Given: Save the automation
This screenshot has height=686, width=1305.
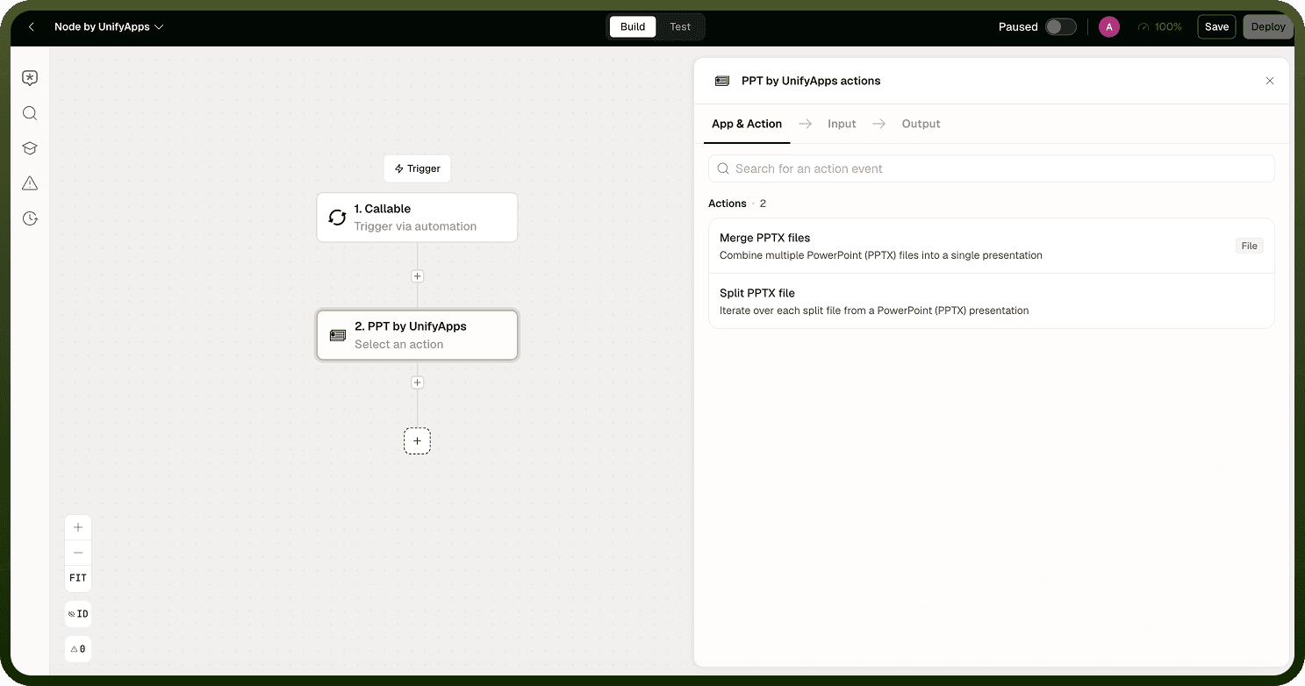Looking at the screenshot, I should (1216, 27).
